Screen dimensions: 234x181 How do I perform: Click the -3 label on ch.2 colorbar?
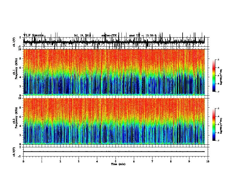pyautogui.click(x=218, y=109)
